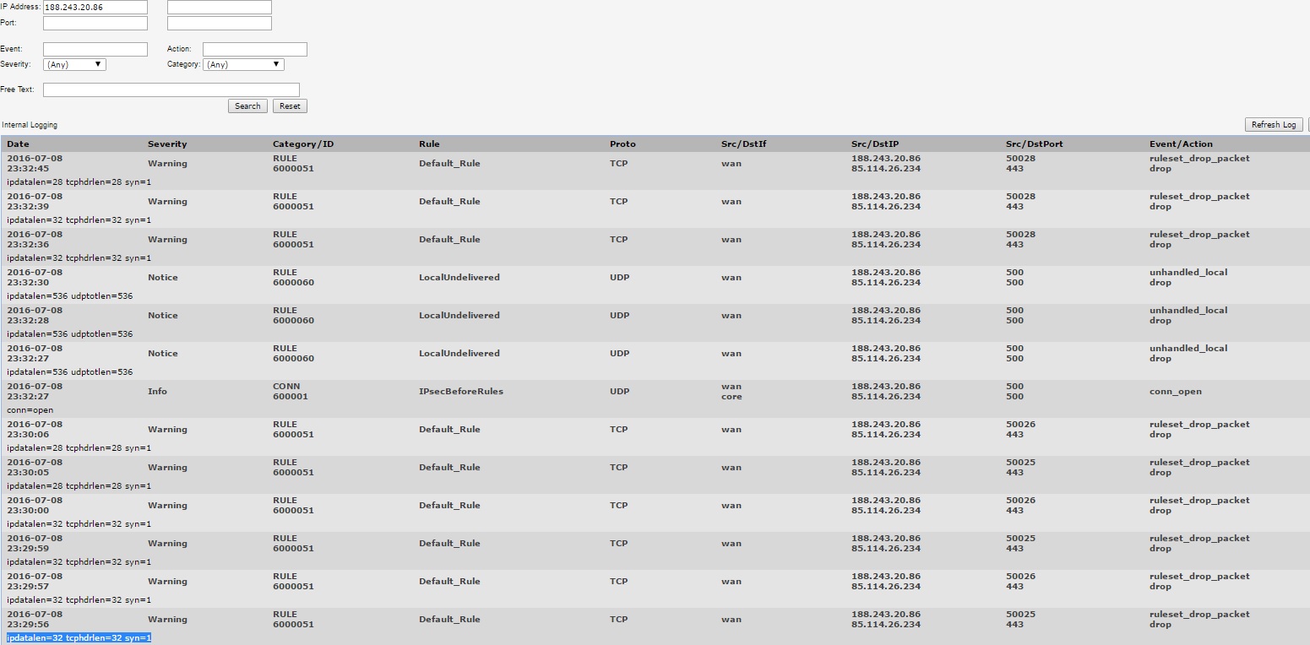This screenshot has width=1310, height=645.
Task: Click into the Free Text field
Action: click(171, 89)
